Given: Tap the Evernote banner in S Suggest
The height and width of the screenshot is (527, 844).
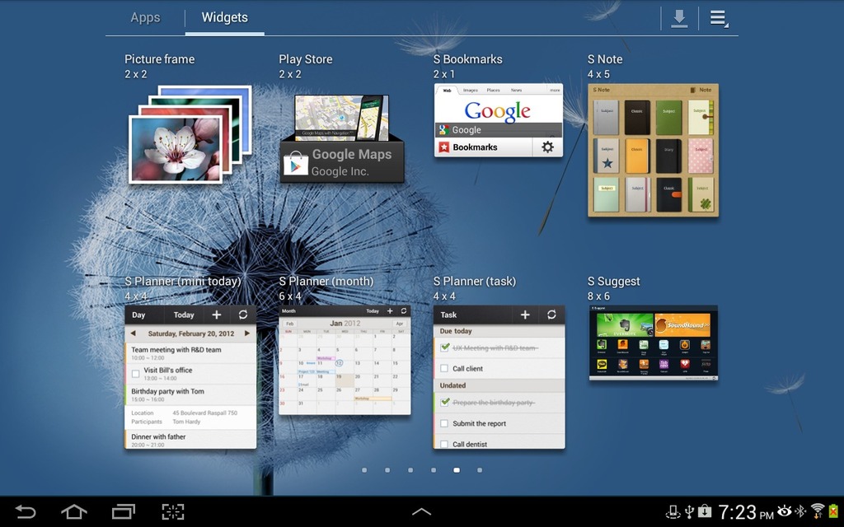Looking at the screenshot, I should click(x=625, y=324).
